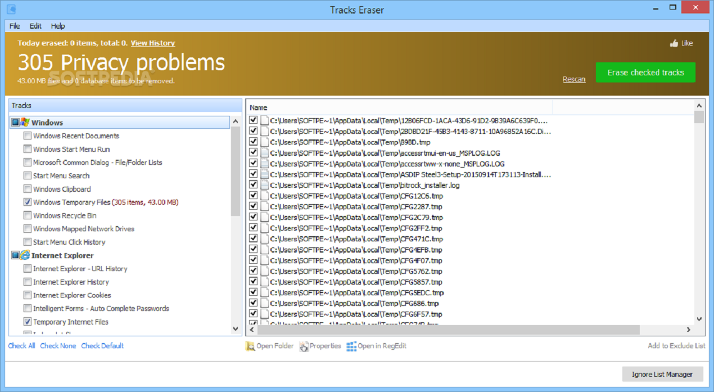This screenshot has width=714, height=392.
Task: Uncheck the CFG12C6.tmp file entry
Action: (253, 196)
